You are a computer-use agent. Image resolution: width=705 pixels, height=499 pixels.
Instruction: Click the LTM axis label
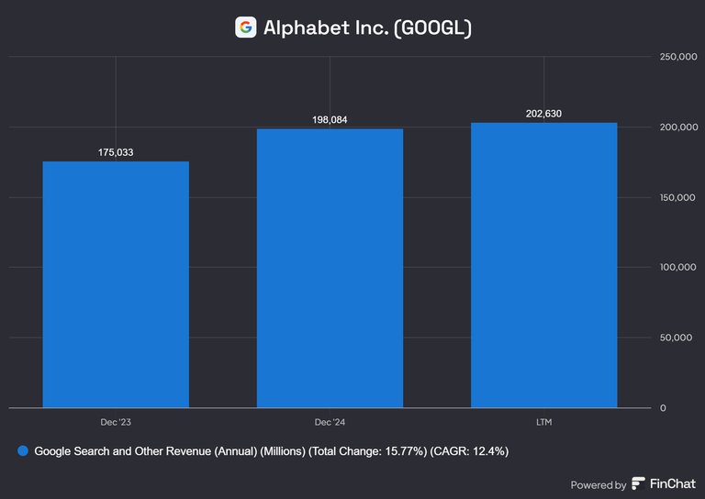point(543,422)
